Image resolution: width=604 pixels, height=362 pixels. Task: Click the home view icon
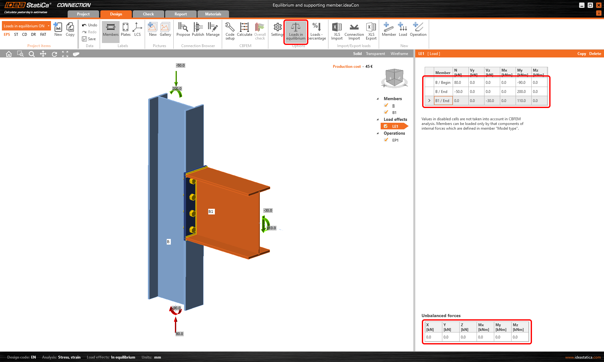(9, 54)
